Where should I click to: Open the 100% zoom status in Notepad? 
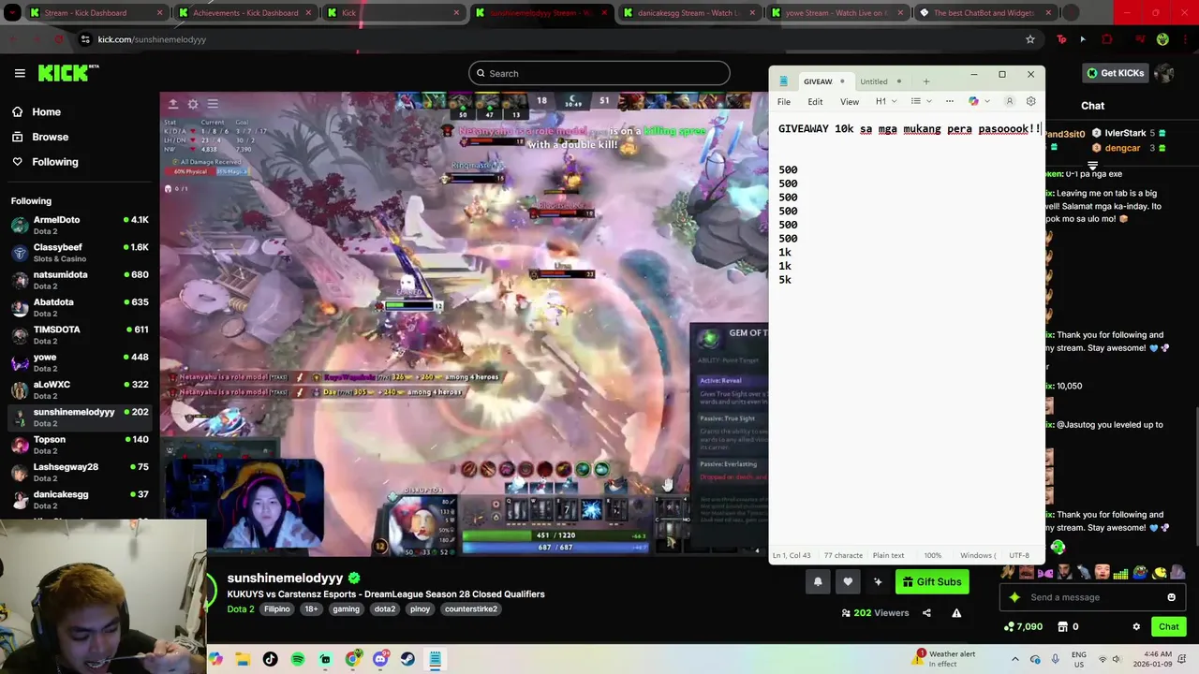pyautogui.click(x=932, y=555)
